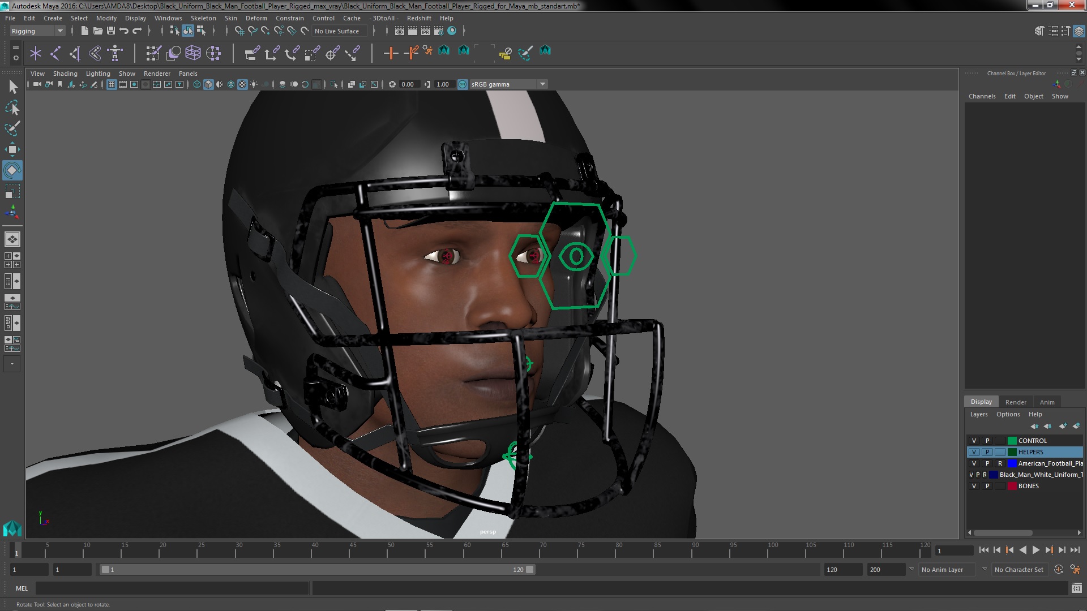
Task: Click the script editor icon
Action: click(1077, 588)
